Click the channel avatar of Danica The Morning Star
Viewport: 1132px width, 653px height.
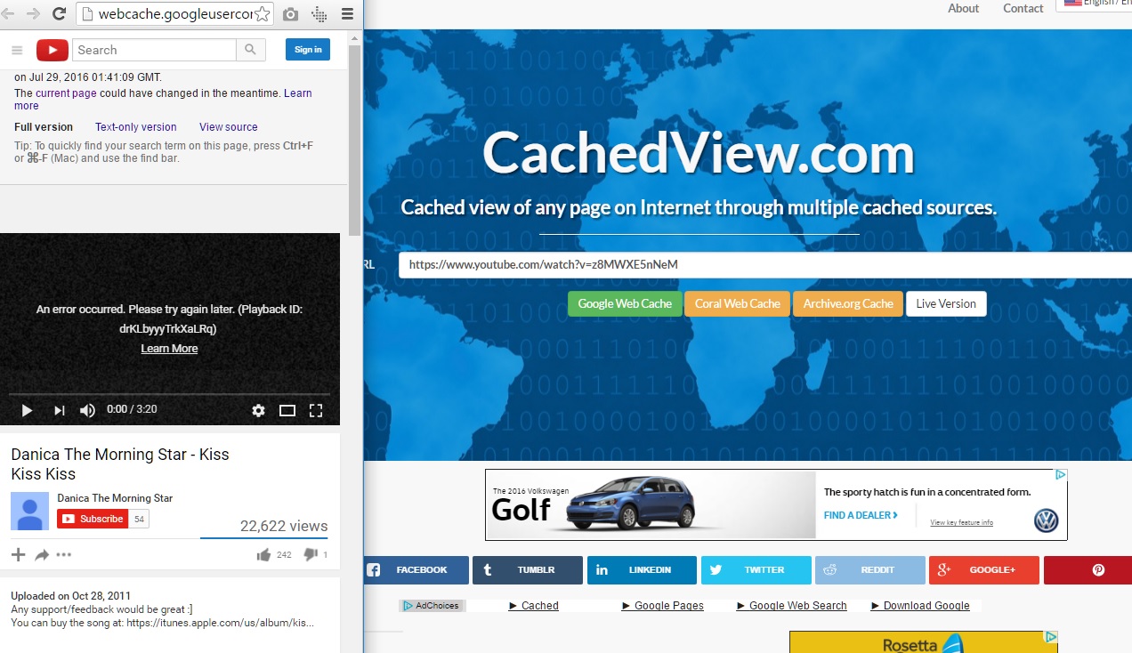pos(29,511)
